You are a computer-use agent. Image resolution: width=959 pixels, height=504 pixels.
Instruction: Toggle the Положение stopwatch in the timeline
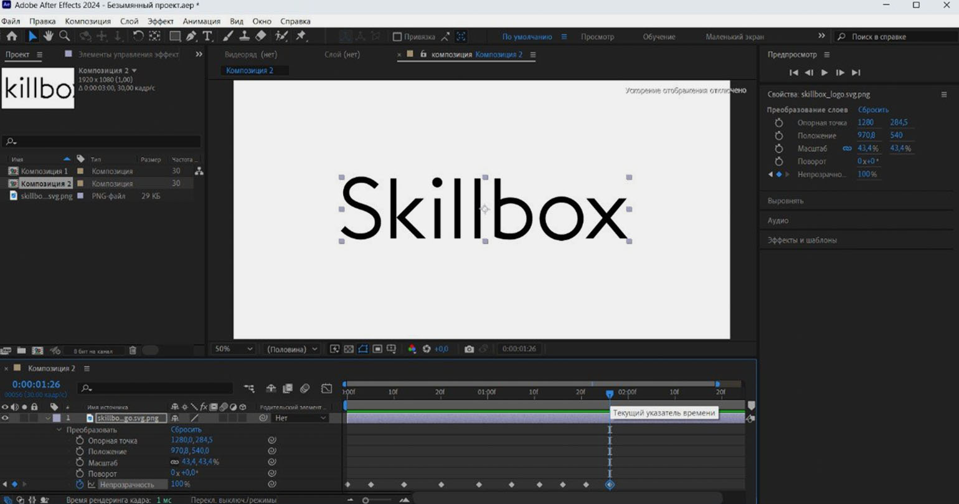(x=80, y=452)
